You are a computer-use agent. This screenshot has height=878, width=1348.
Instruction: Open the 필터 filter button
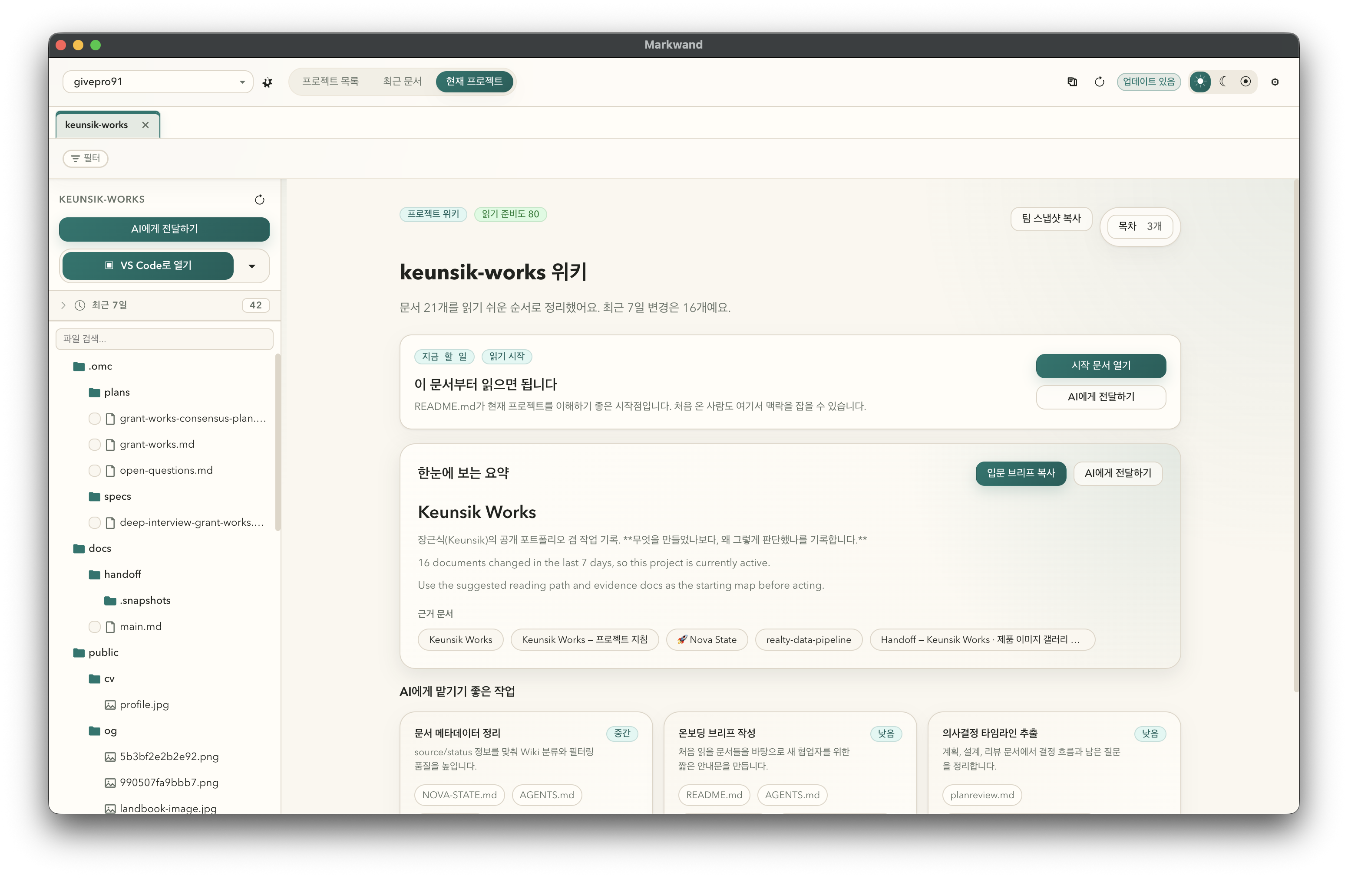86,158
